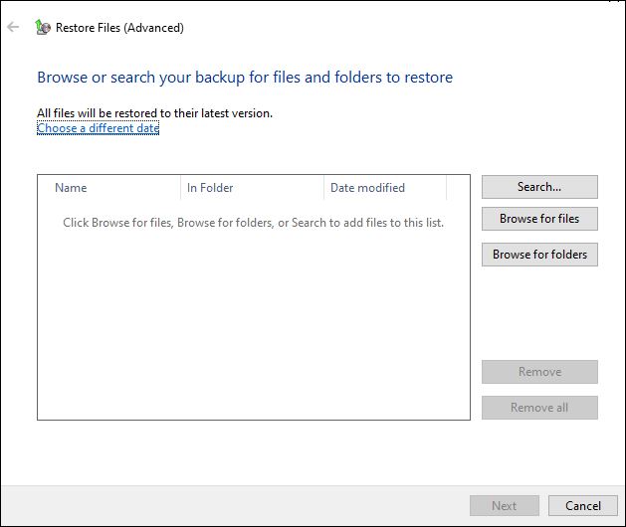Cancel the restore wizard
Viewport: 626px width, 527px height.
583,506
